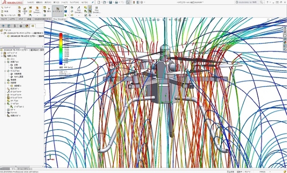
Task: Click the Save floppy disk icon
Action: [x=110, y=2]
